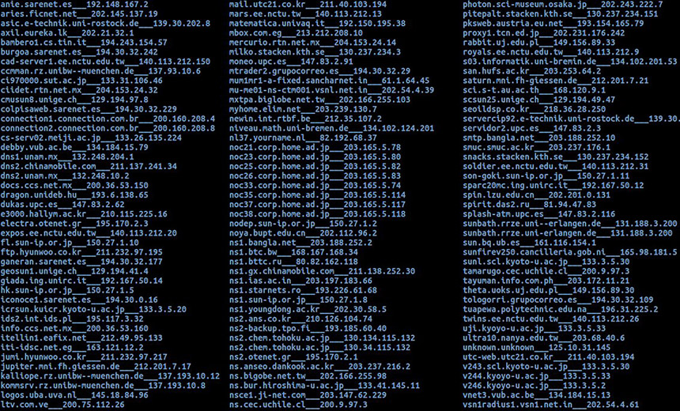680x411 pixels.
Task: Select the smtp.bangla.net line
Action: [x=539, y=138]
